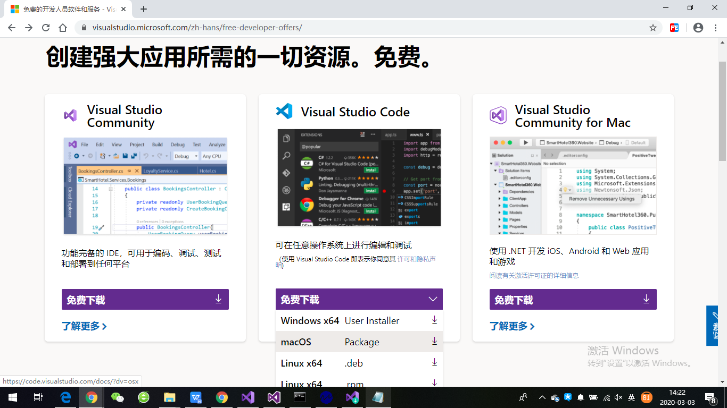Image resolution: width=727 pixels, height=408 pixels.
Task: Reload the current page
Action: pos(46,28)
